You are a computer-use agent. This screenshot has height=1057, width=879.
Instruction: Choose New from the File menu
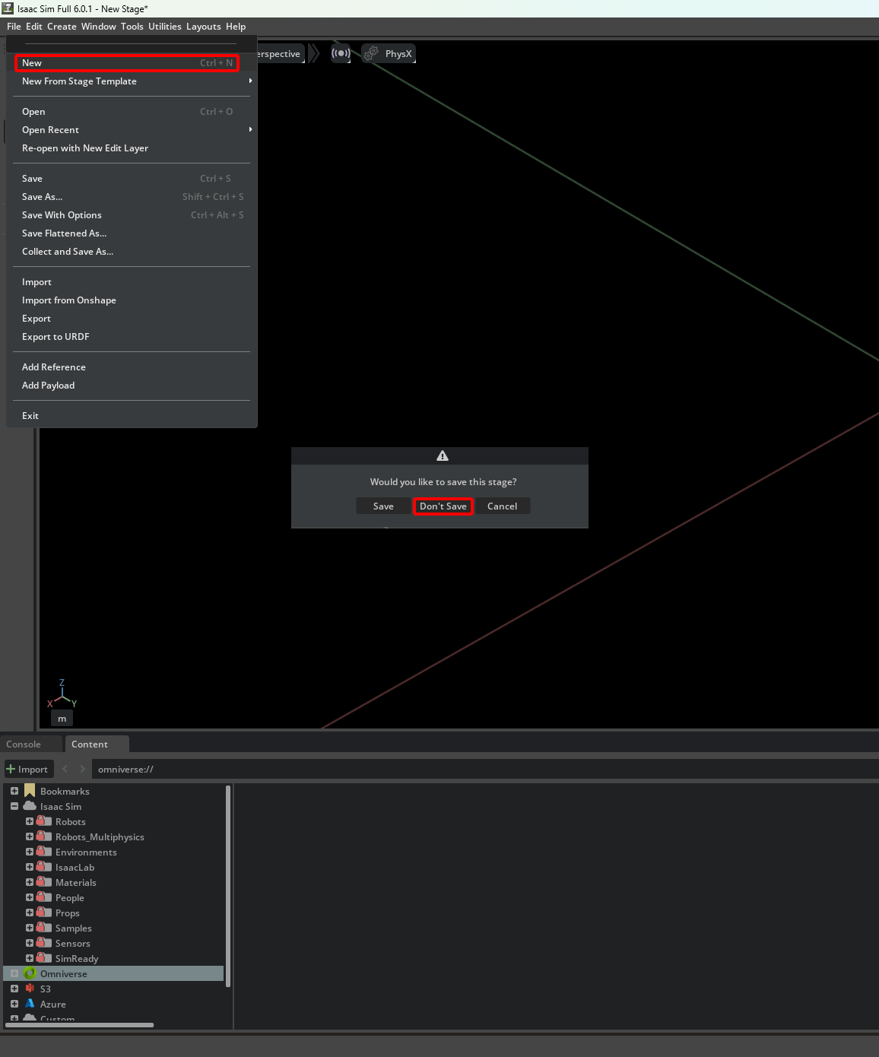pyautogui.click(x=127, y=63)
